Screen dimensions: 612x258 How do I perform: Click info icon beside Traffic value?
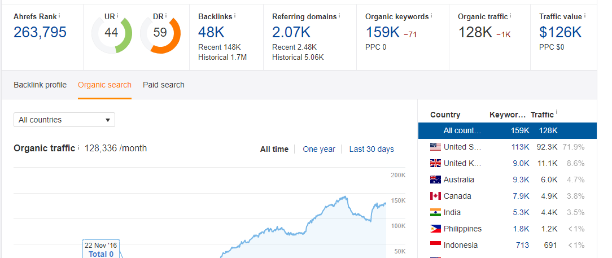pos(585,15)
